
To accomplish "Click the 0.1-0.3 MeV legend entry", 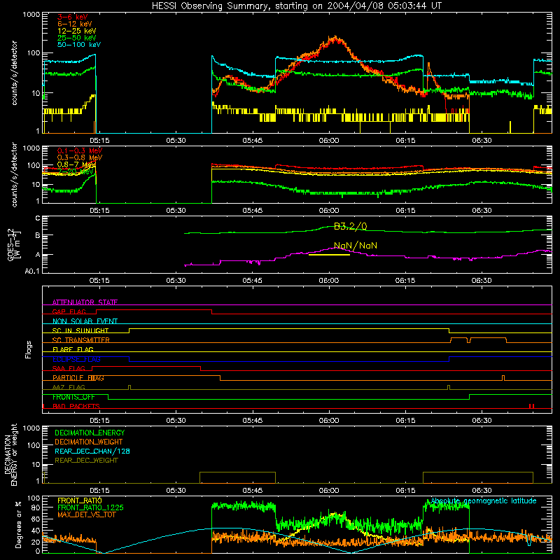I will coord(80,150).
